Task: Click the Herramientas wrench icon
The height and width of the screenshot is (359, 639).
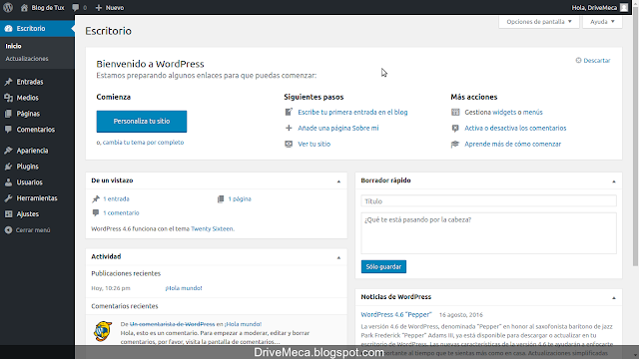Action: click(x=8, y=198)
